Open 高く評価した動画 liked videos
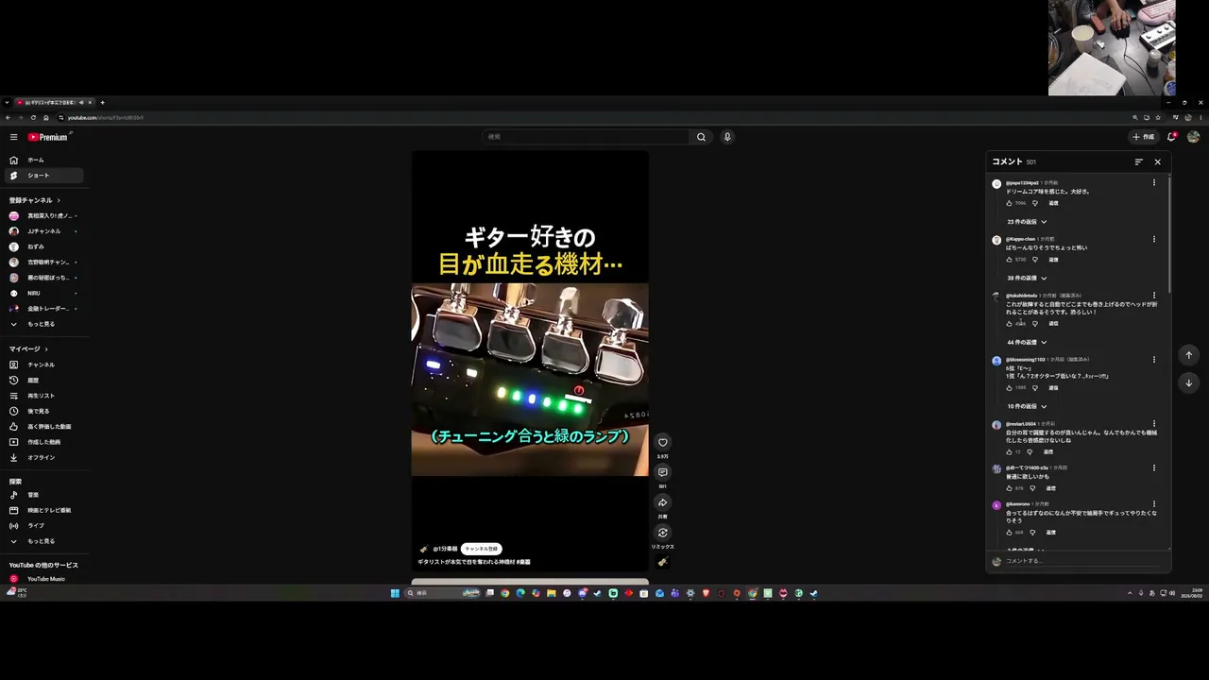This screenshot has width=1209, height=680. point(45,427)
